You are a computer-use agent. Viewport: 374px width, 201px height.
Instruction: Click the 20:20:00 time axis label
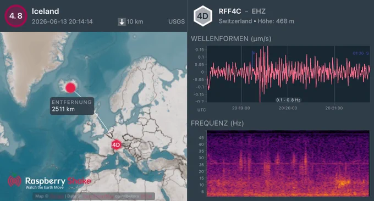(x=288, y=108)
